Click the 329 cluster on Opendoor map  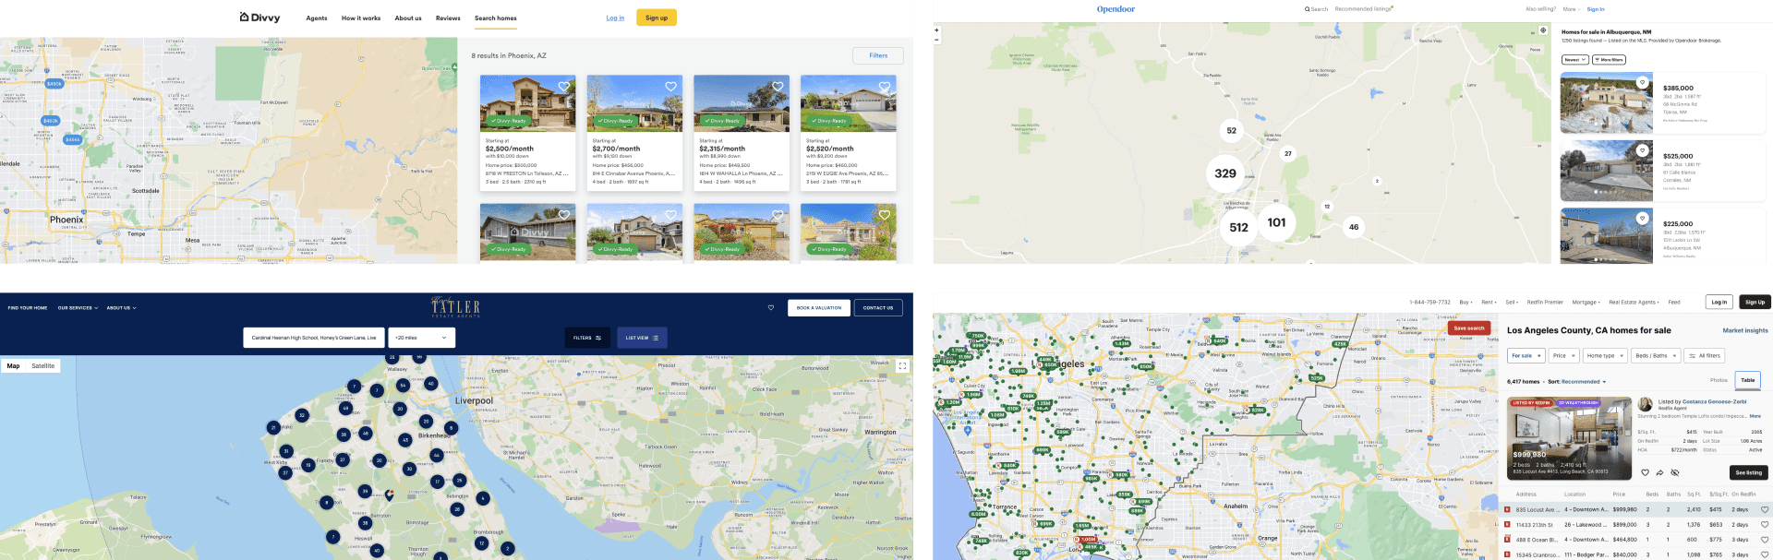pos(1225,173)
